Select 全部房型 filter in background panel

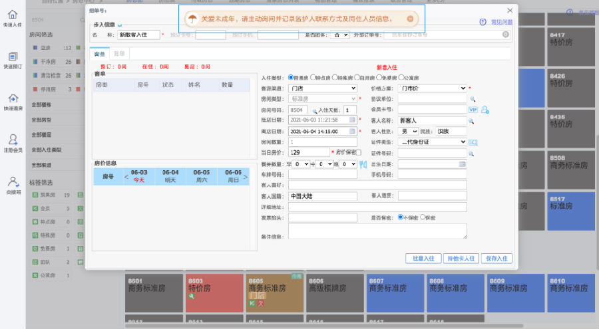[x=41, y=120]
